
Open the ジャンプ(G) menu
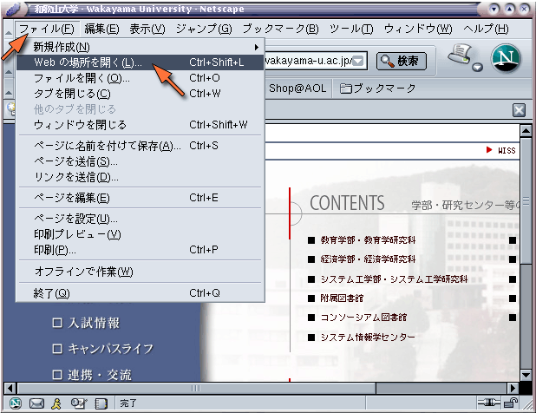[204, 29]
